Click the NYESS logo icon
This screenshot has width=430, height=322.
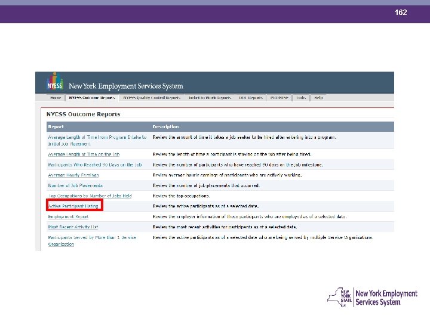pos(55,81)
